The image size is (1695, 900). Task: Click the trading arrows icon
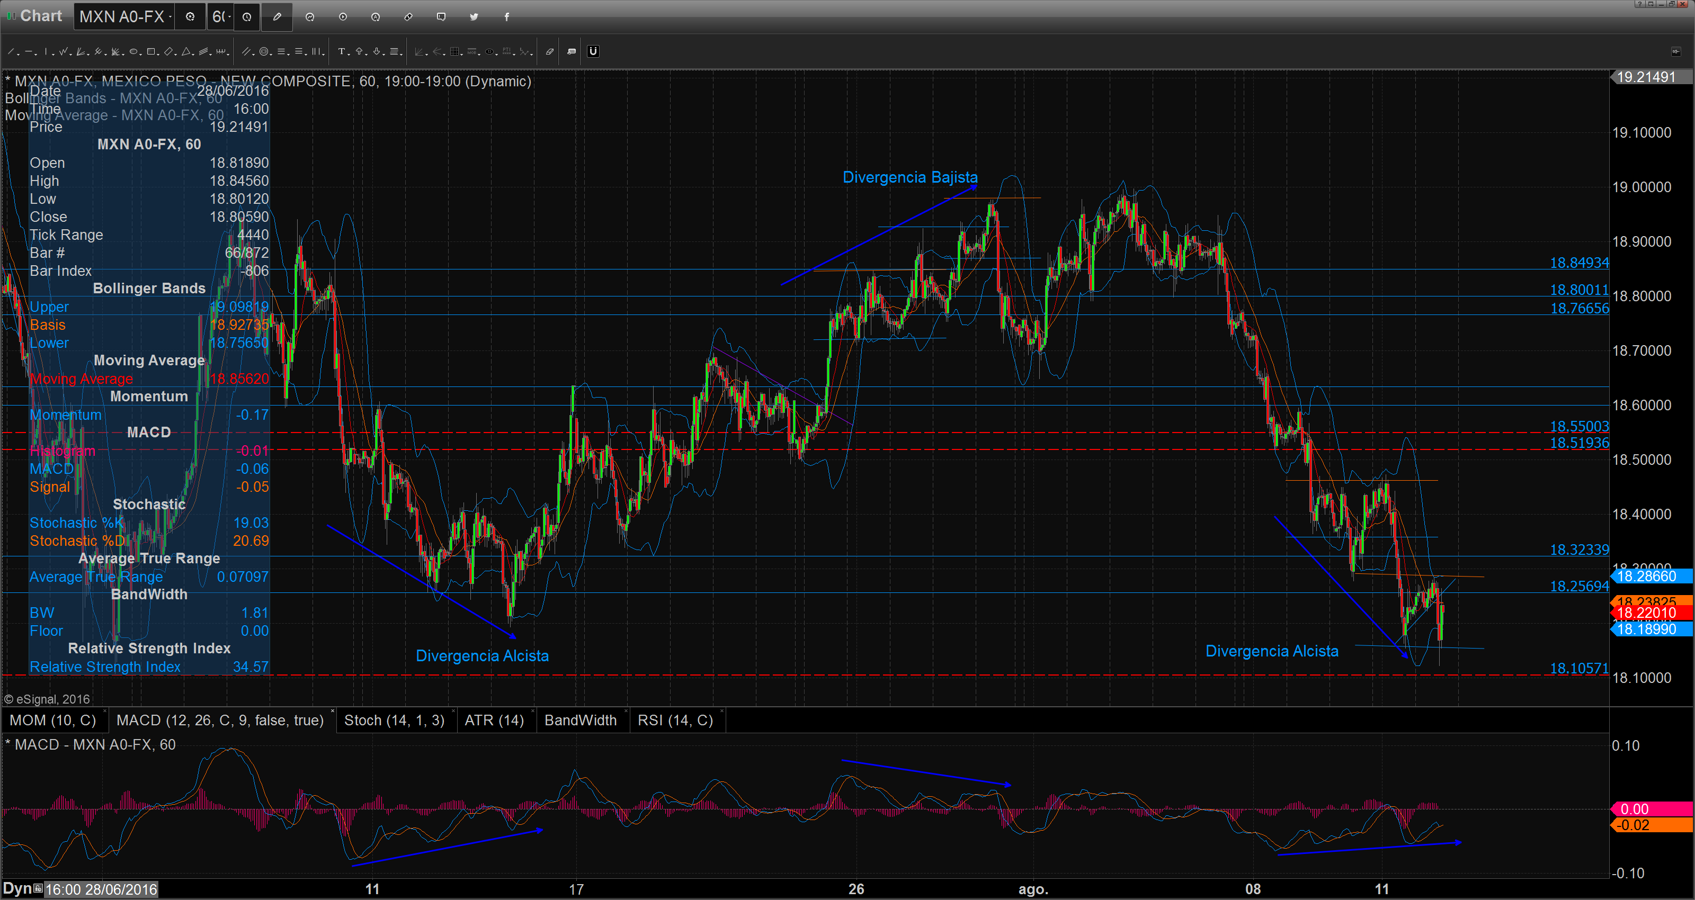tap(408, 16)
